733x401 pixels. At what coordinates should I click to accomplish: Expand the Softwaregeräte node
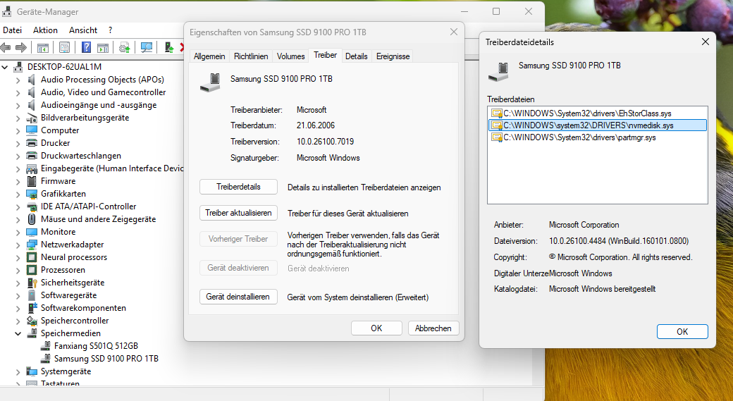coord(18,295)
